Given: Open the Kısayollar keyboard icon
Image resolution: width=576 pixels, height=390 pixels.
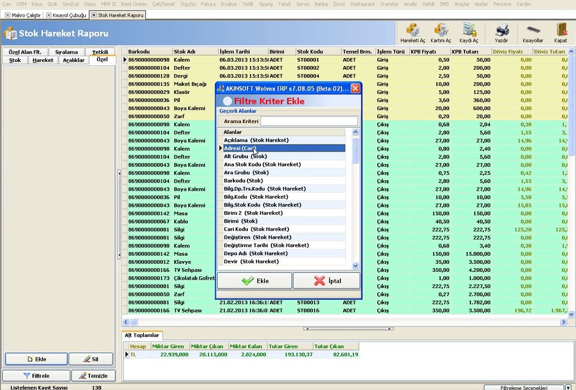Looking at the screenshot, I should [533, 33].
